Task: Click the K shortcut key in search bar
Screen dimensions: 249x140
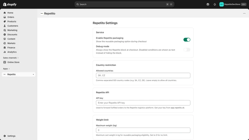Action: [x=171, y=4]
